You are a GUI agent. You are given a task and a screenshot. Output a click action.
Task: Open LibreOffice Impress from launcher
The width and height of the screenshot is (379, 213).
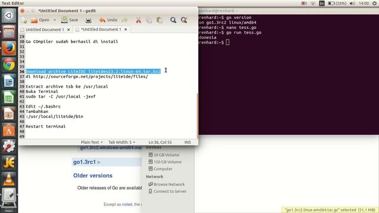[x=9, y=114]
